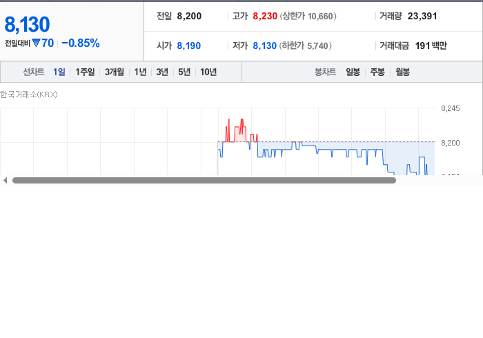Click the -0.85% change value

tap(81, 43)
